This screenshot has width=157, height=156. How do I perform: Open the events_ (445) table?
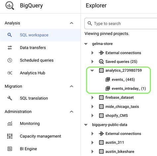[123, 79]
